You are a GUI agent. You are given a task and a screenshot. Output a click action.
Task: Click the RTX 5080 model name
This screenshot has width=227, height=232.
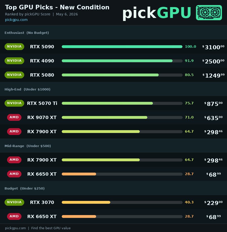click(42, 75)
